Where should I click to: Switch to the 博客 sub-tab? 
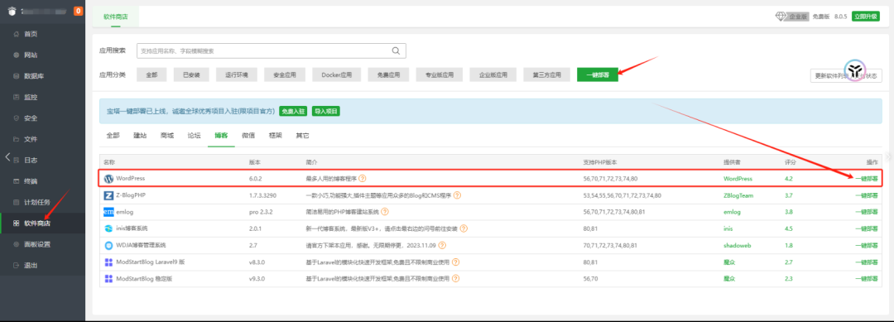pyautogui.click(x=221, y=136)
